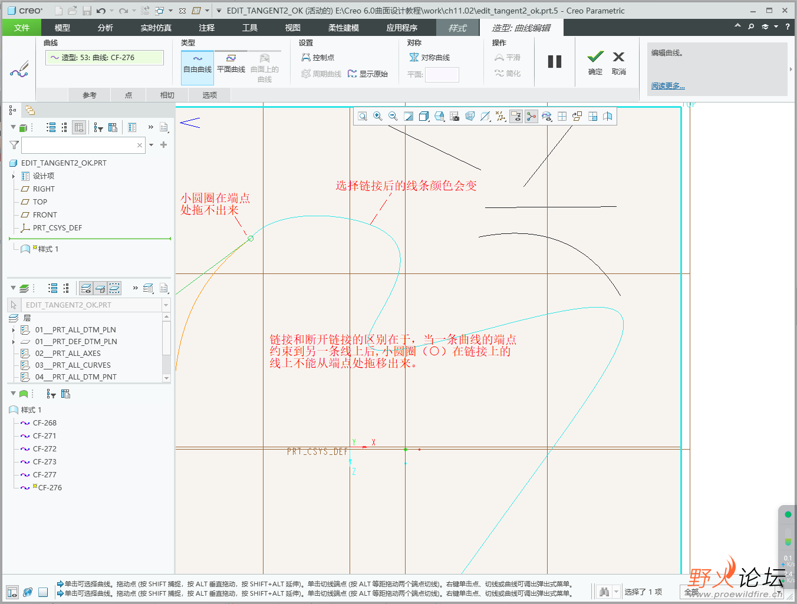The image size is (797, 604).
Task: Click the Regenerate icon in quick access toolbar
Action: click(145, 11)
